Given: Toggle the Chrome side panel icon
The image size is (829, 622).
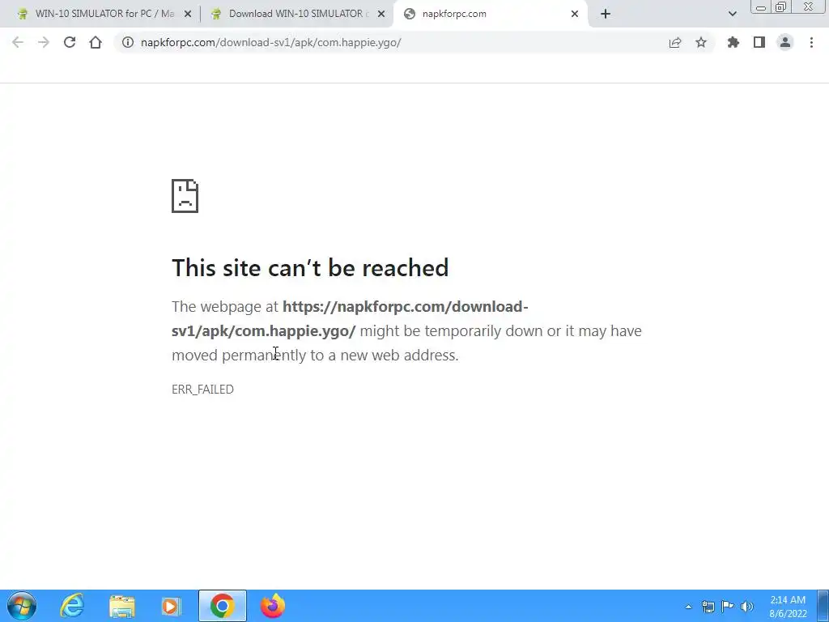Looking at the screenshot, I should click(759, 42).
